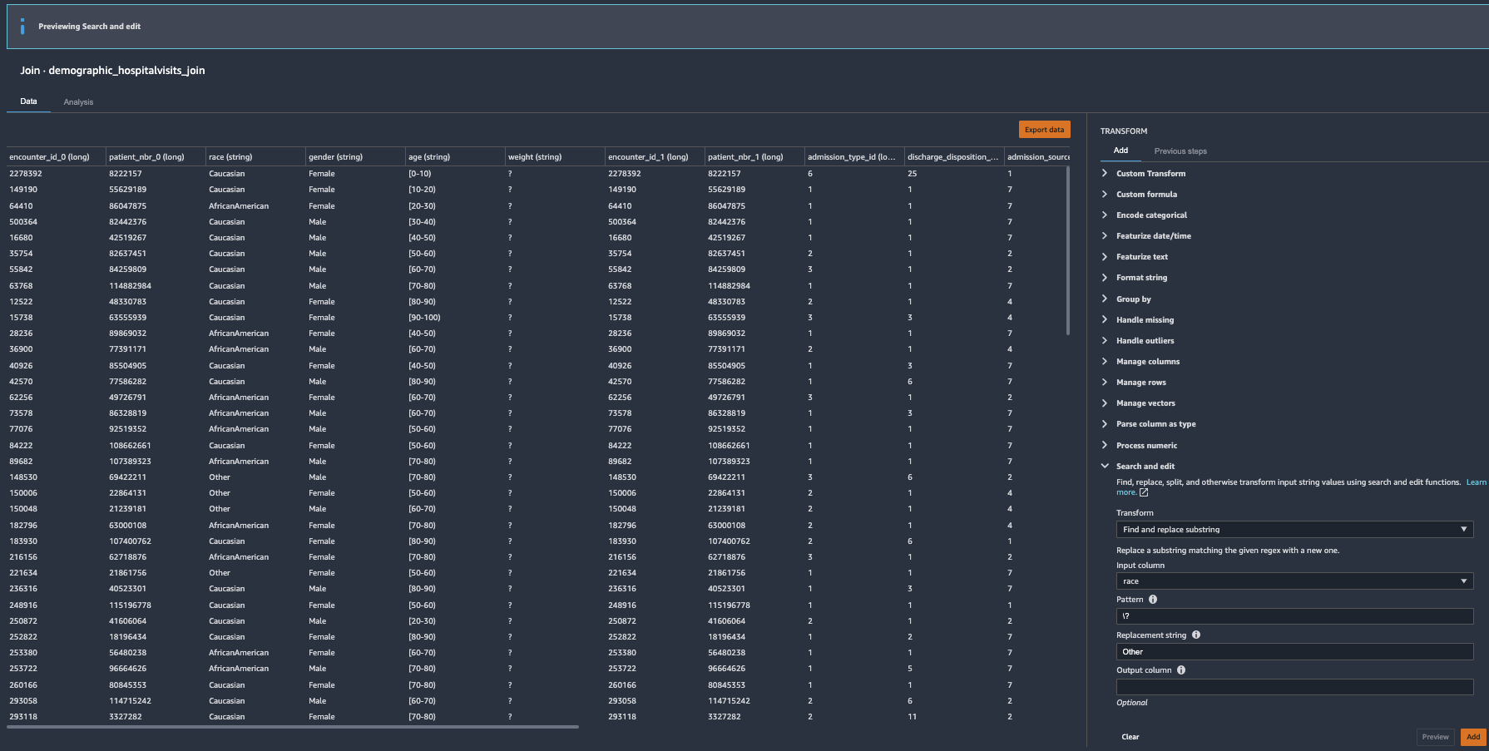Click the empty Output column field
The width and height of the screenshot is (1489, 751).
[1294, 687]
